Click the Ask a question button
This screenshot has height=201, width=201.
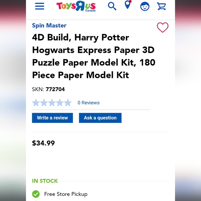(100, 118)
